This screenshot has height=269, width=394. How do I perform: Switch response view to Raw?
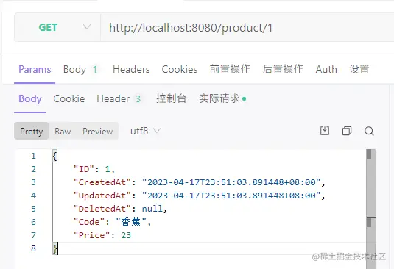click(x=63, y=132)
